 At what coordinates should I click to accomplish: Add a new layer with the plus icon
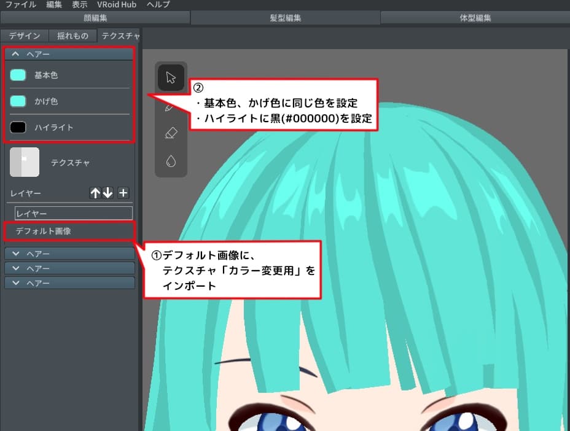(x=123, y=193)
